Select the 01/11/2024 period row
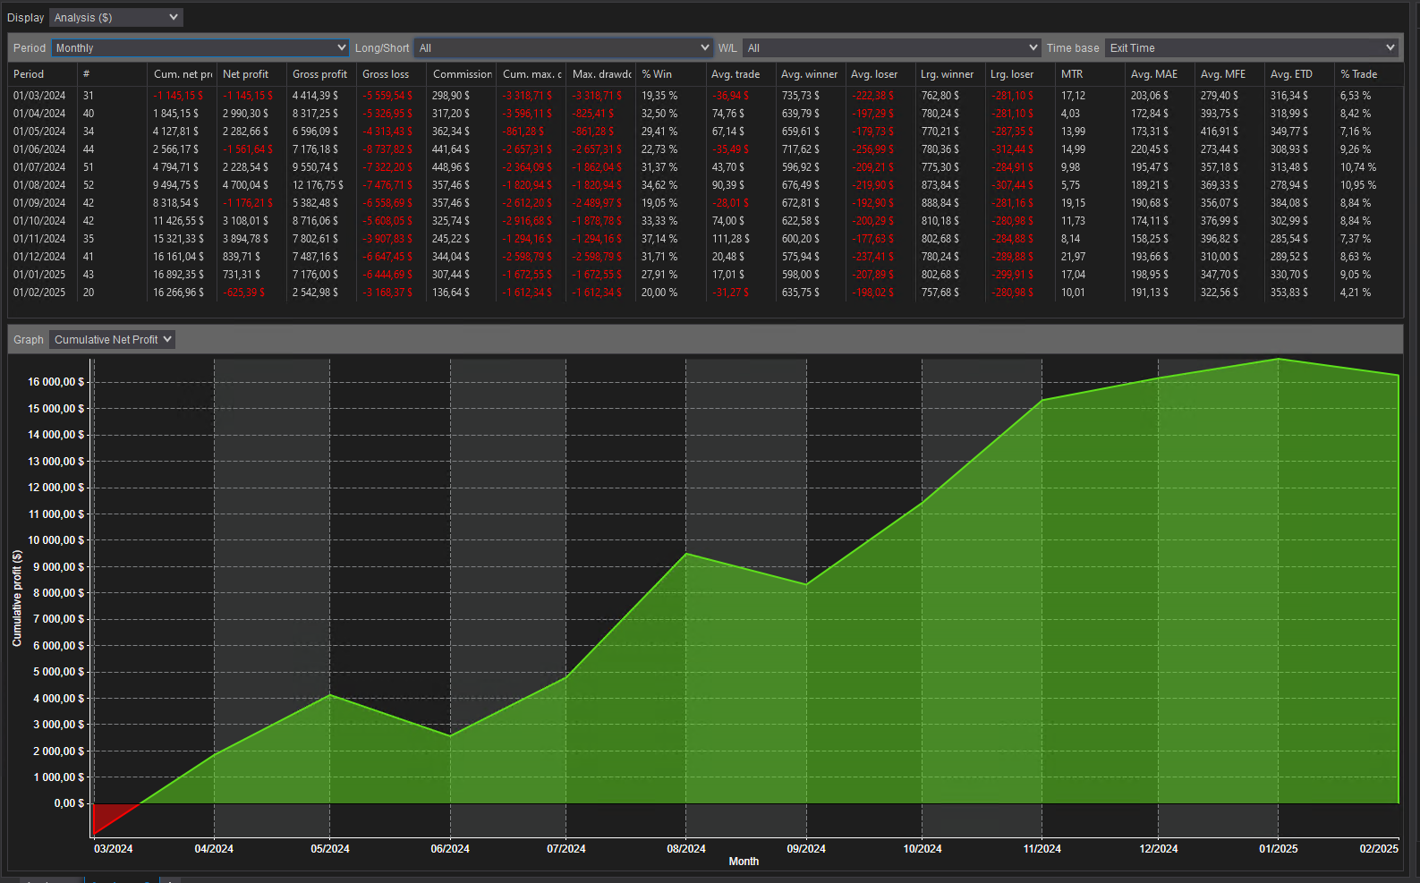 point(705,239)
